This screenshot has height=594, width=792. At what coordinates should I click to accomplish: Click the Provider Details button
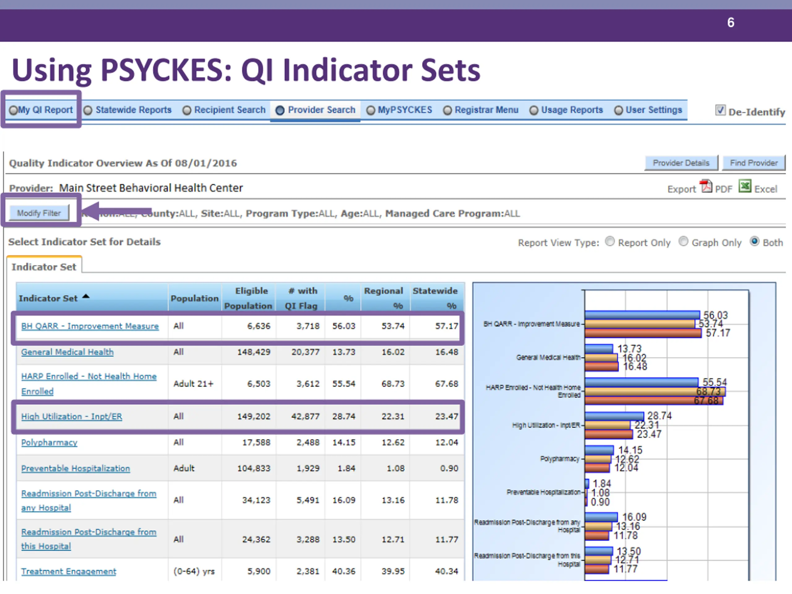tap(681, 163)
